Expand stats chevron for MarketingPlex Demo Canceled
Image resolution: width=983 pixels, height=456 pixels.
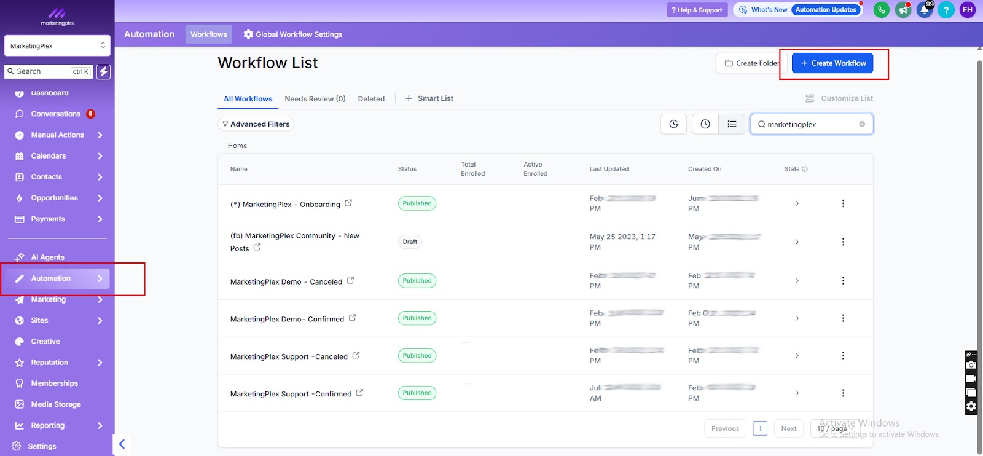pos(797,281)
